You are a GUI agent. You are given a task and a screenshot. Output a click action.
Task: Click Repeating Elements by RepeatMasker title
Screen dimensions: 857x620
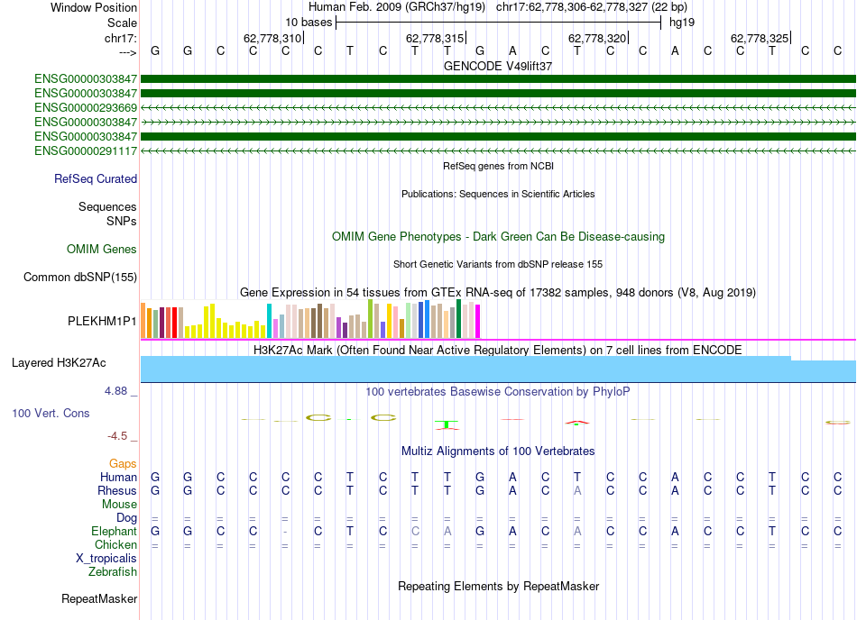pyautogui.click(x=499, y=586)
